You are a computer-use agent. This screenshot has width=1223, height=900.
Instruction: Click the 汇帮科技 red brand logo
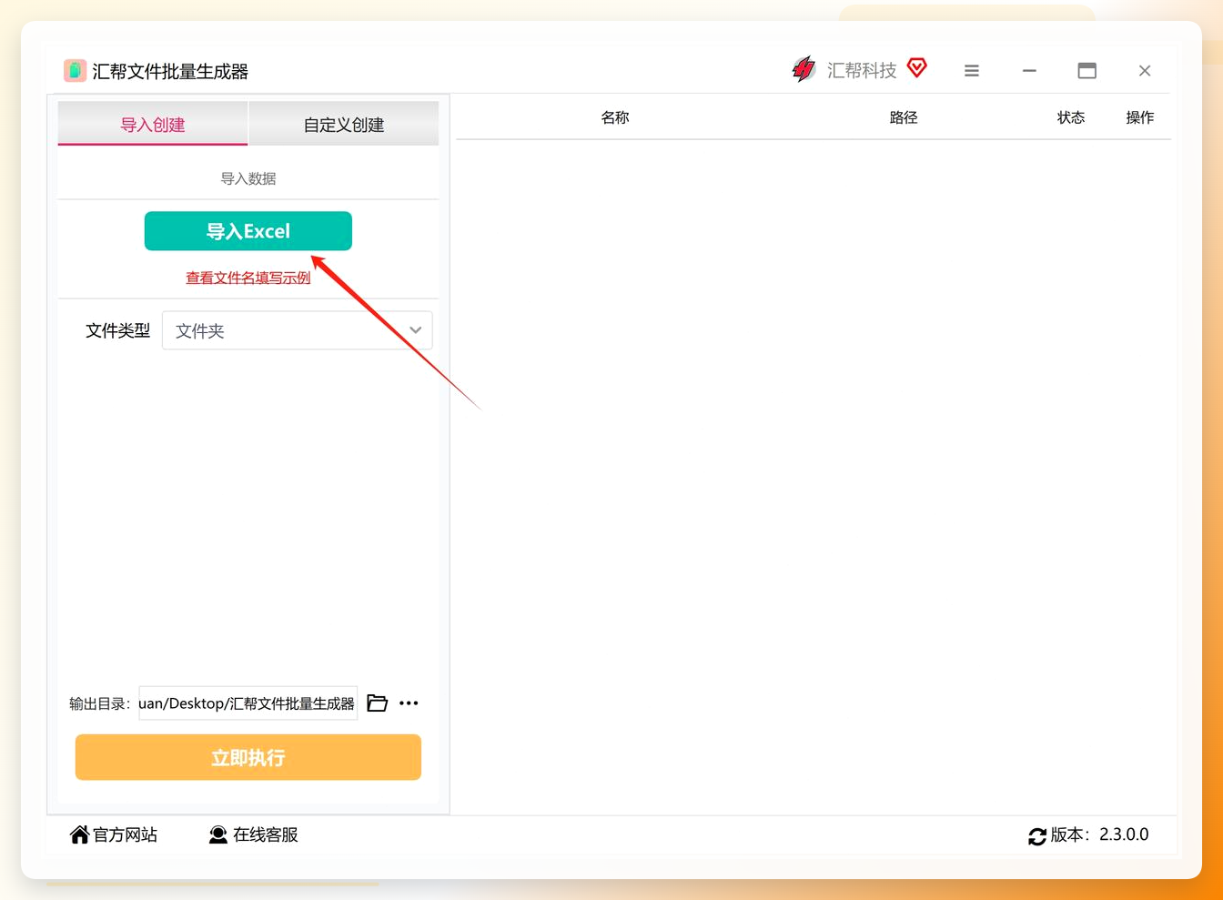point(804,69)
